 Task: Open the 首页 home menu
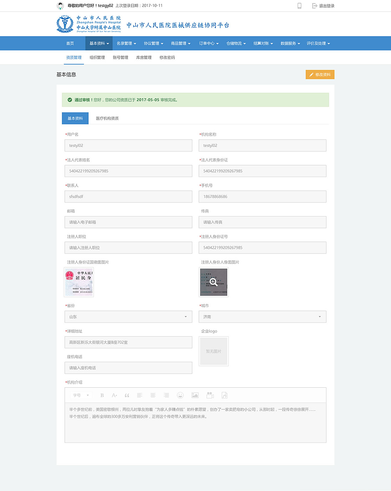tap(70, 43)
